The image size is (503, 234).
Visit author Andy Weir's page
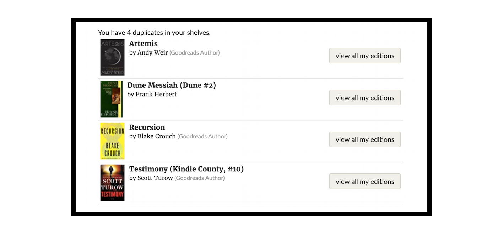pyautogui.click(x=152, y=53)
